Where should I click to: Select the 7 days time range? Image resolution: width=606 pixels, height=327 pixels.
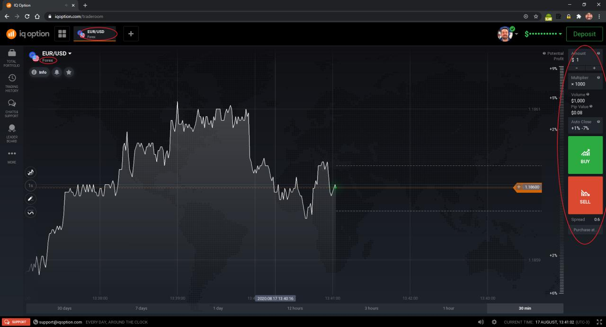(x=141, y=308)
